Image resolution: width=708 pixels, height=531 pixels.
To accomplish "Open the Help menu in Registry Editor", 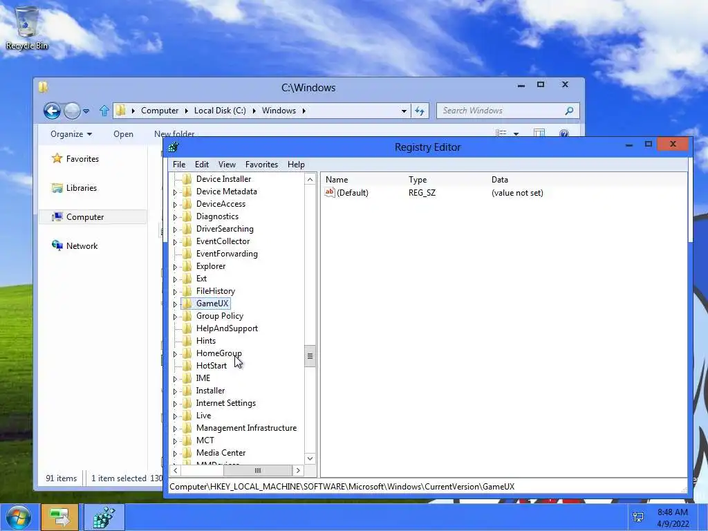I will pyautogui.click(x=296, y=165).
